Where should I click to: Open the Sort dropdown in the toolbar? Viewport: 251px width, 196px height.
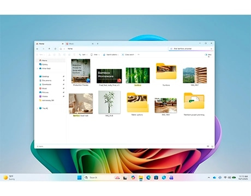[83, 54]
